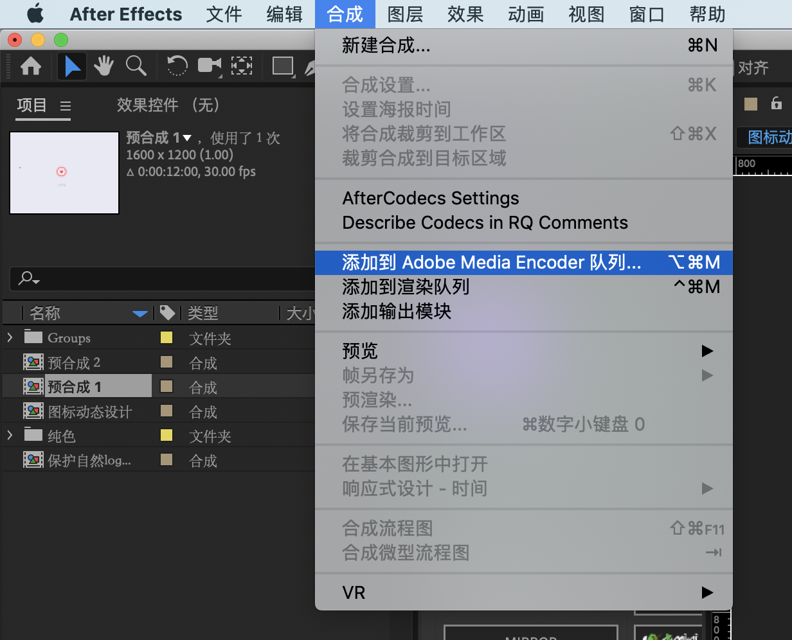This screenshot has width=792, height=640.
Task: Select the Selection arrow tool
Action: point(73,66)
